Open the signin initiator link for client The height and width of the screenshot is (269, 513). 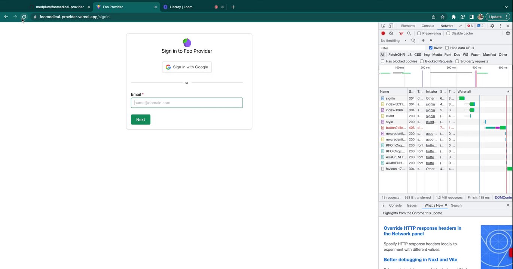coord(430,116)
